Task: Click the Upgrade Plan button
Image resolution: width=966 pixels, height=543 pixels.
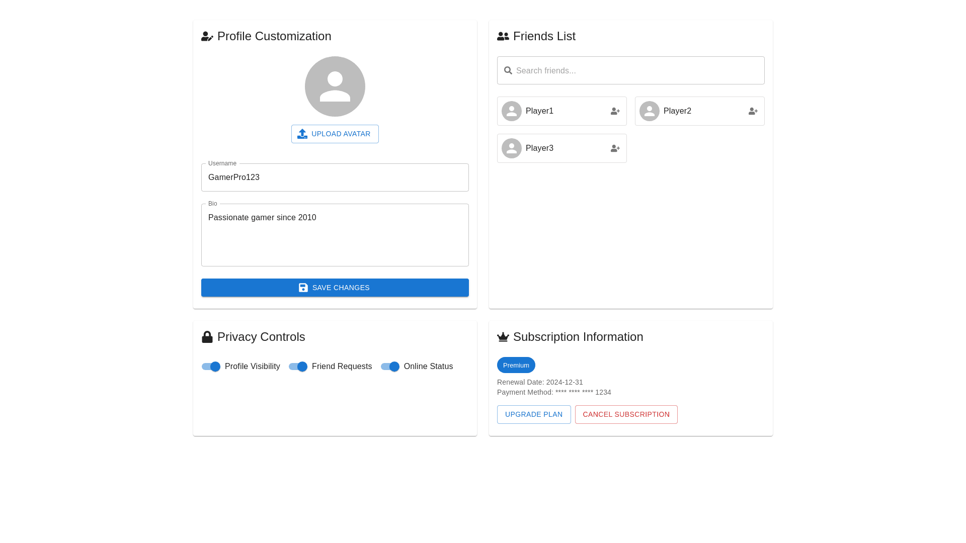Action: click(x=533, y=414)
